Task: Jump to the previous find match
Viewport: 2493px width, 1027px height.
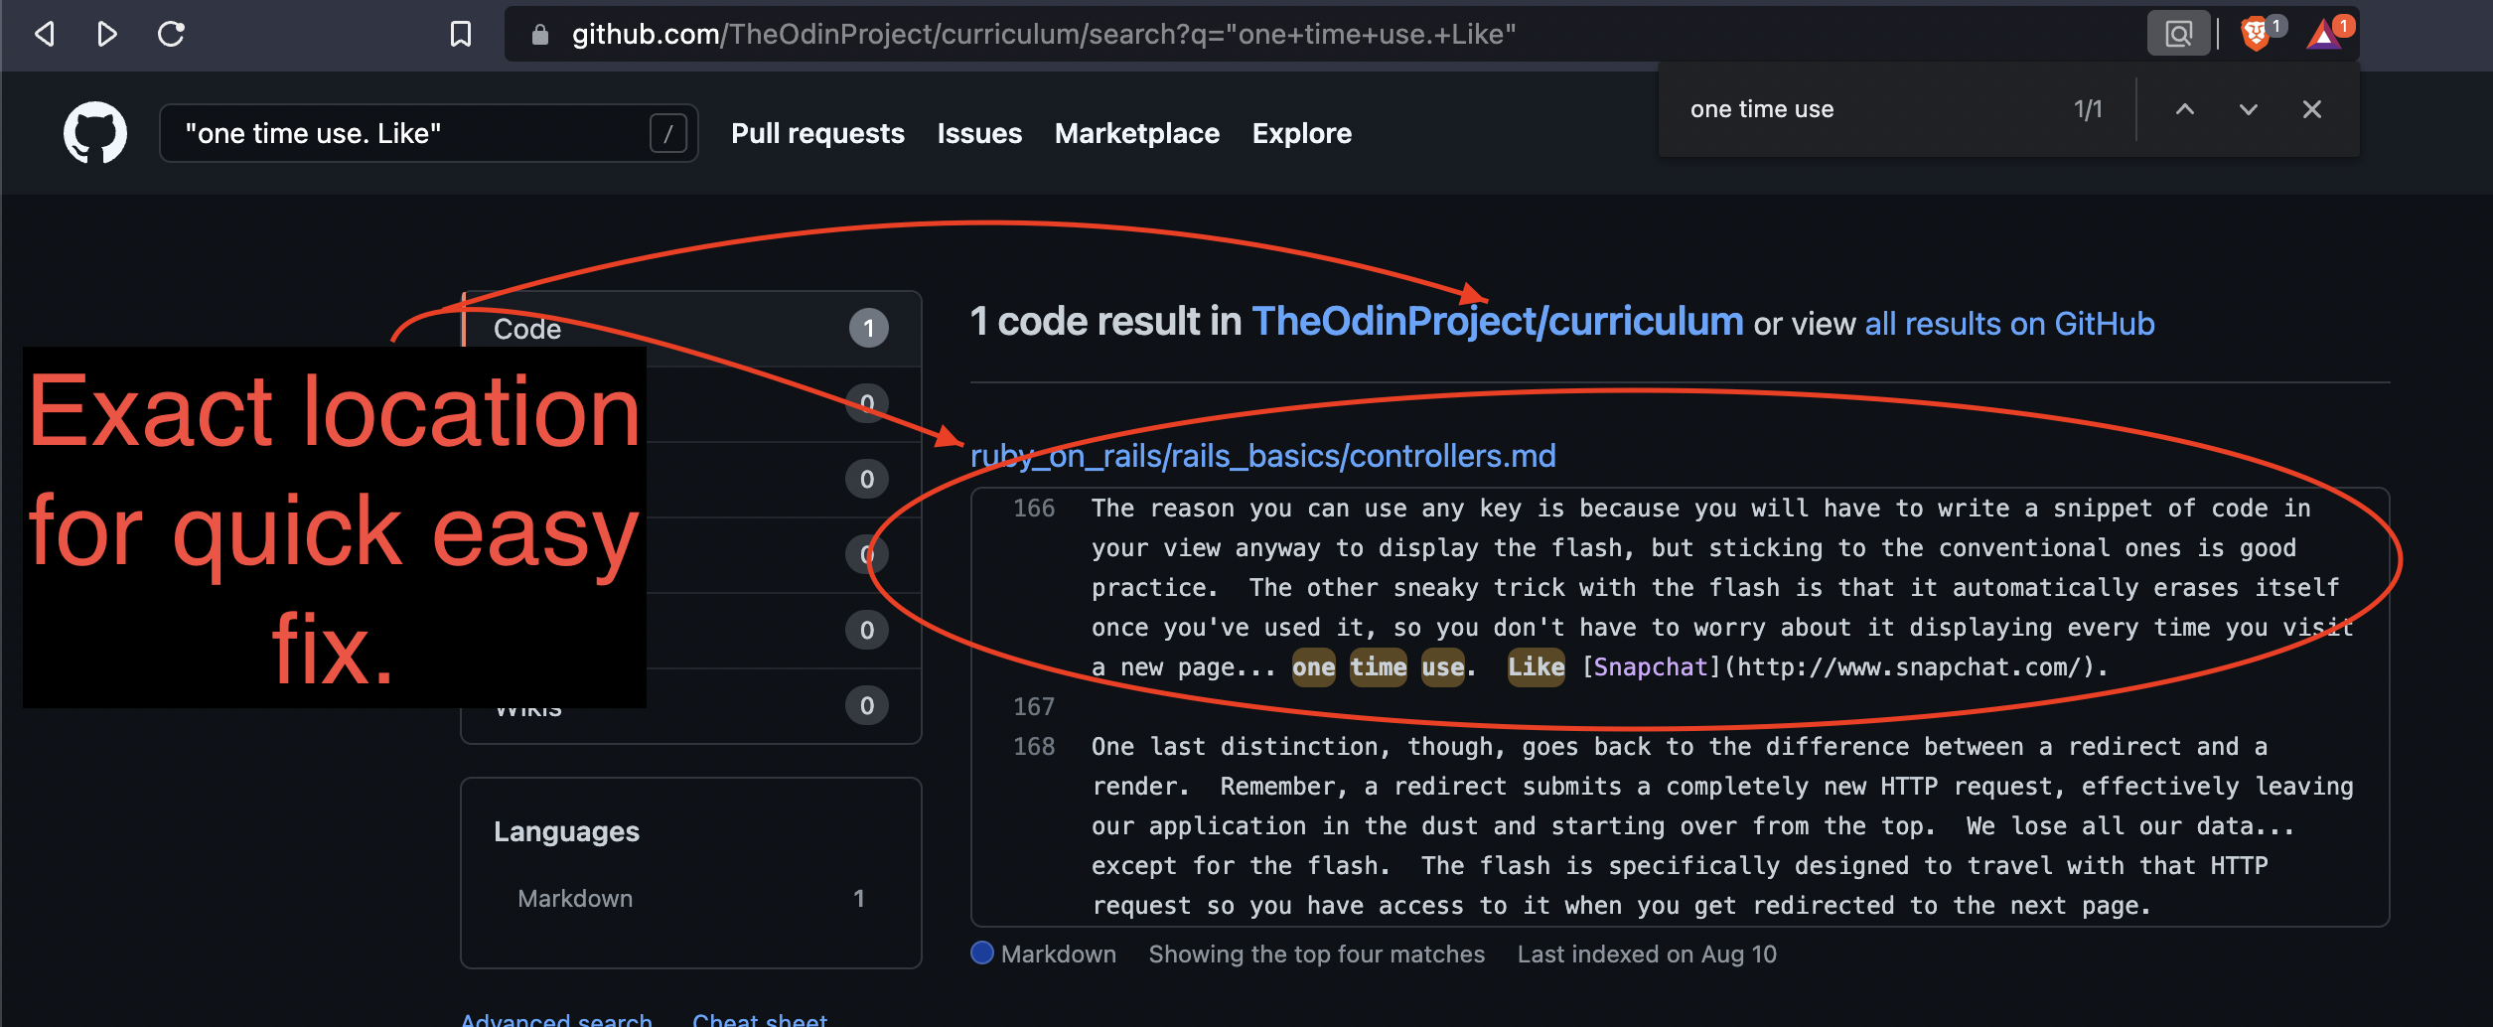Action: pos(2184,109)
